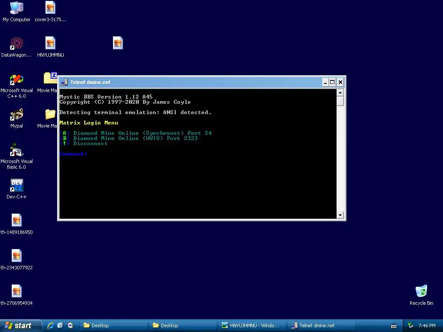Click the "Detecting terminal emulation" line
The image size is (443, 332).
pyautogui.click(x=135, y=112)
